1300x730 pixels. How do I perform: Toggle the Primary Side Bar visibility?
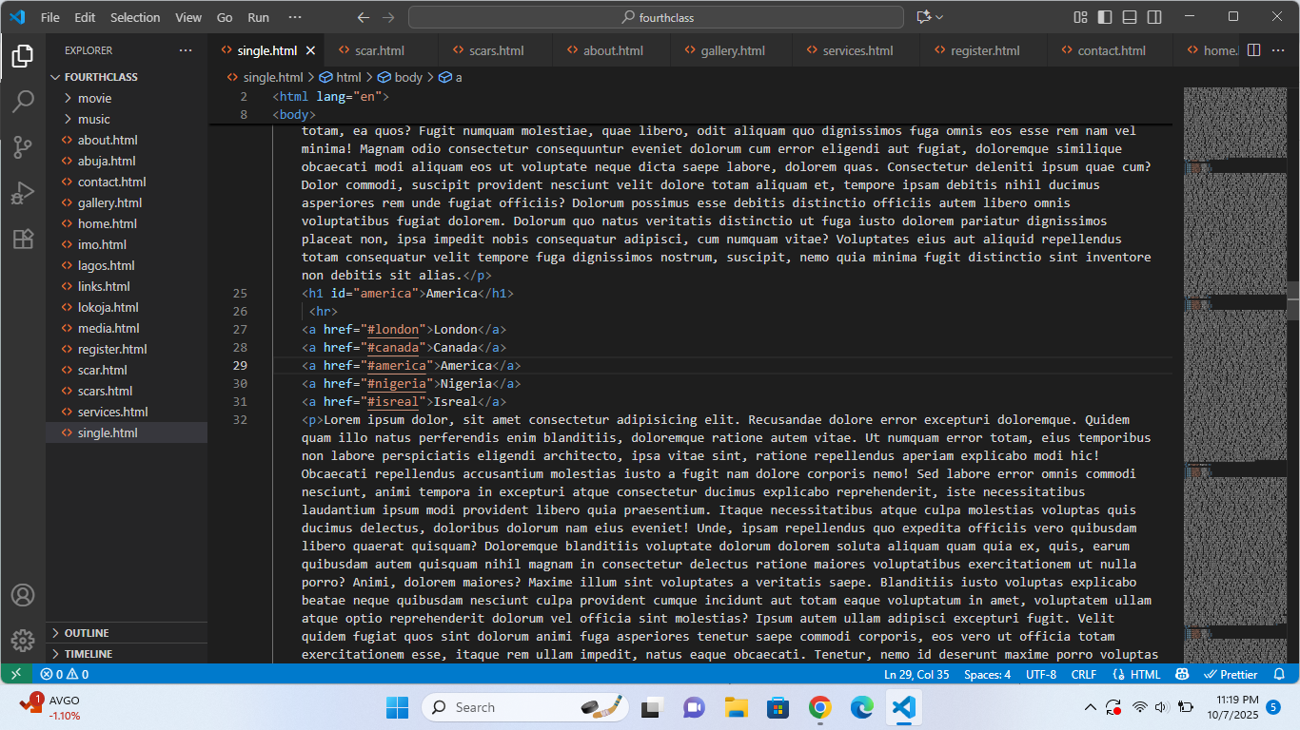pyautogui.click(x=1104, y=16)
